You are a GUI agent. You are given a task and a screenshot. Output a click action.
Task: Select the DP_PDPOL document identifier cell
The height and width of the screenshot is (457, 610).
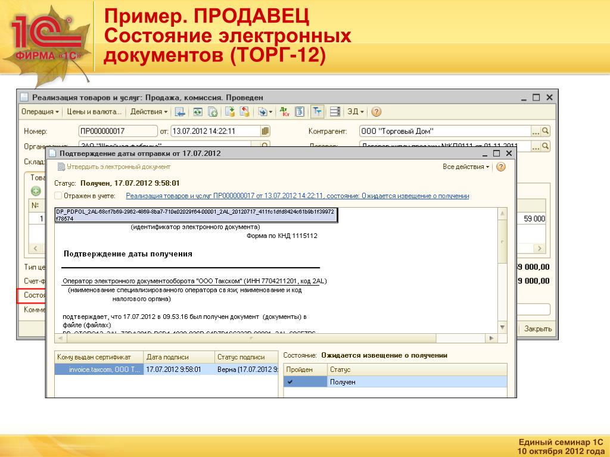pyautogui.click(x=196, y=215)
